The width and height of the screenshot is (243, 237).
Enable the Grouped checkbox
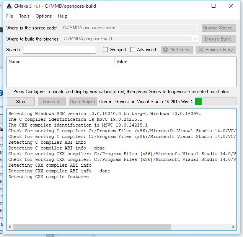(106, 50)
